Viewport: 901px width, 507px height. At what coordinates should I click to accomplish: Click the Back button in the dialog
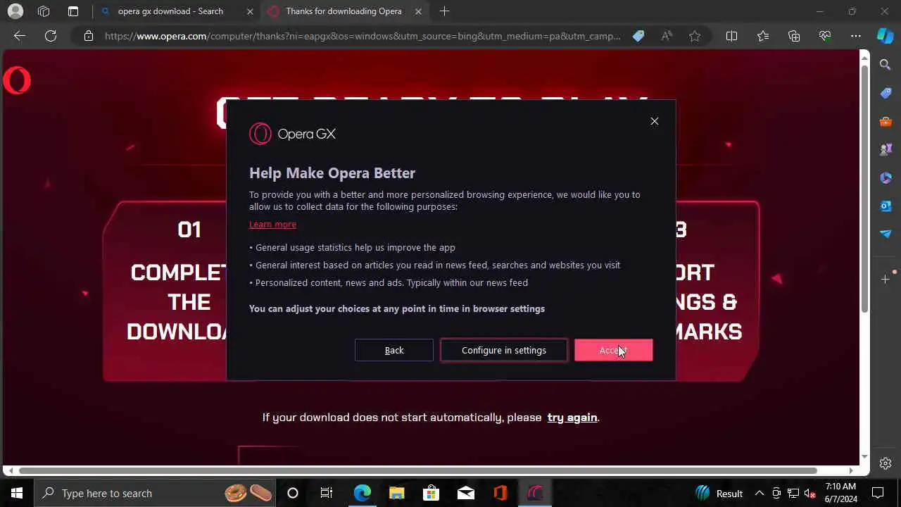point(394,350)
